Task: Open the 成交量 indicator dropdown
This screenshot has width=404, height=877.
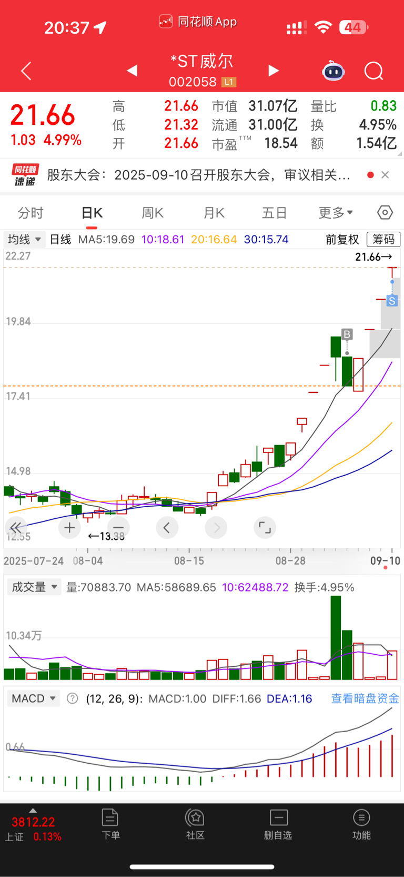Action: click(34, 587)
